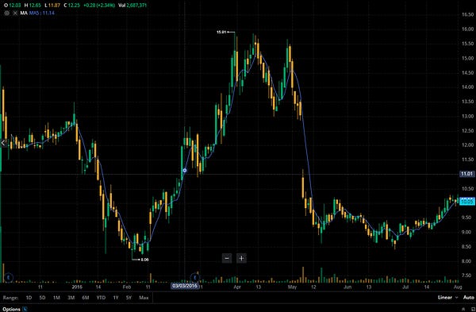Click the Jul date axis label

click(405, 287)
